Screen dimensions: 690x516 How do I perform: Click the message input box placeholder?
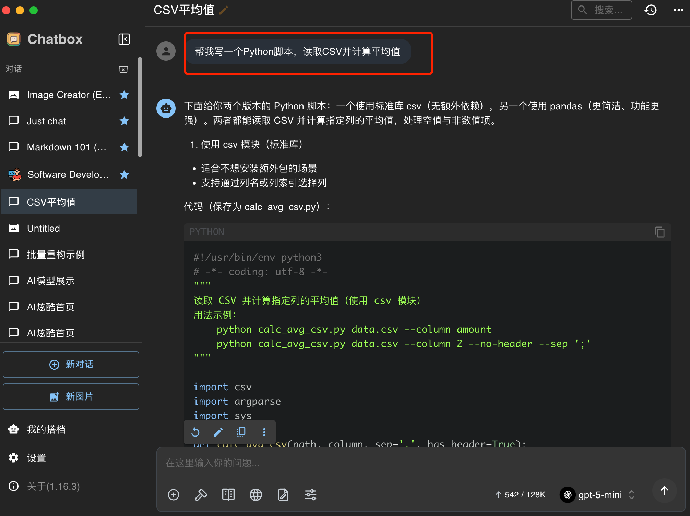[212, 463]
